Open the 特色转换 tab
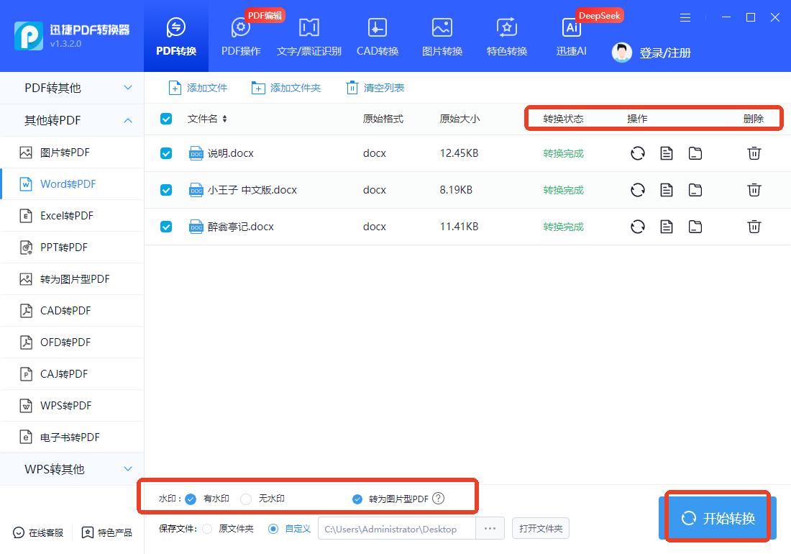Image resolution: width=791 pixels, height=554 pixels. [506, 36]
